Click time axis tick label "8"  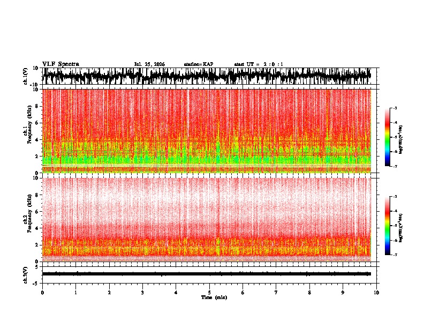tap(309, 293)
